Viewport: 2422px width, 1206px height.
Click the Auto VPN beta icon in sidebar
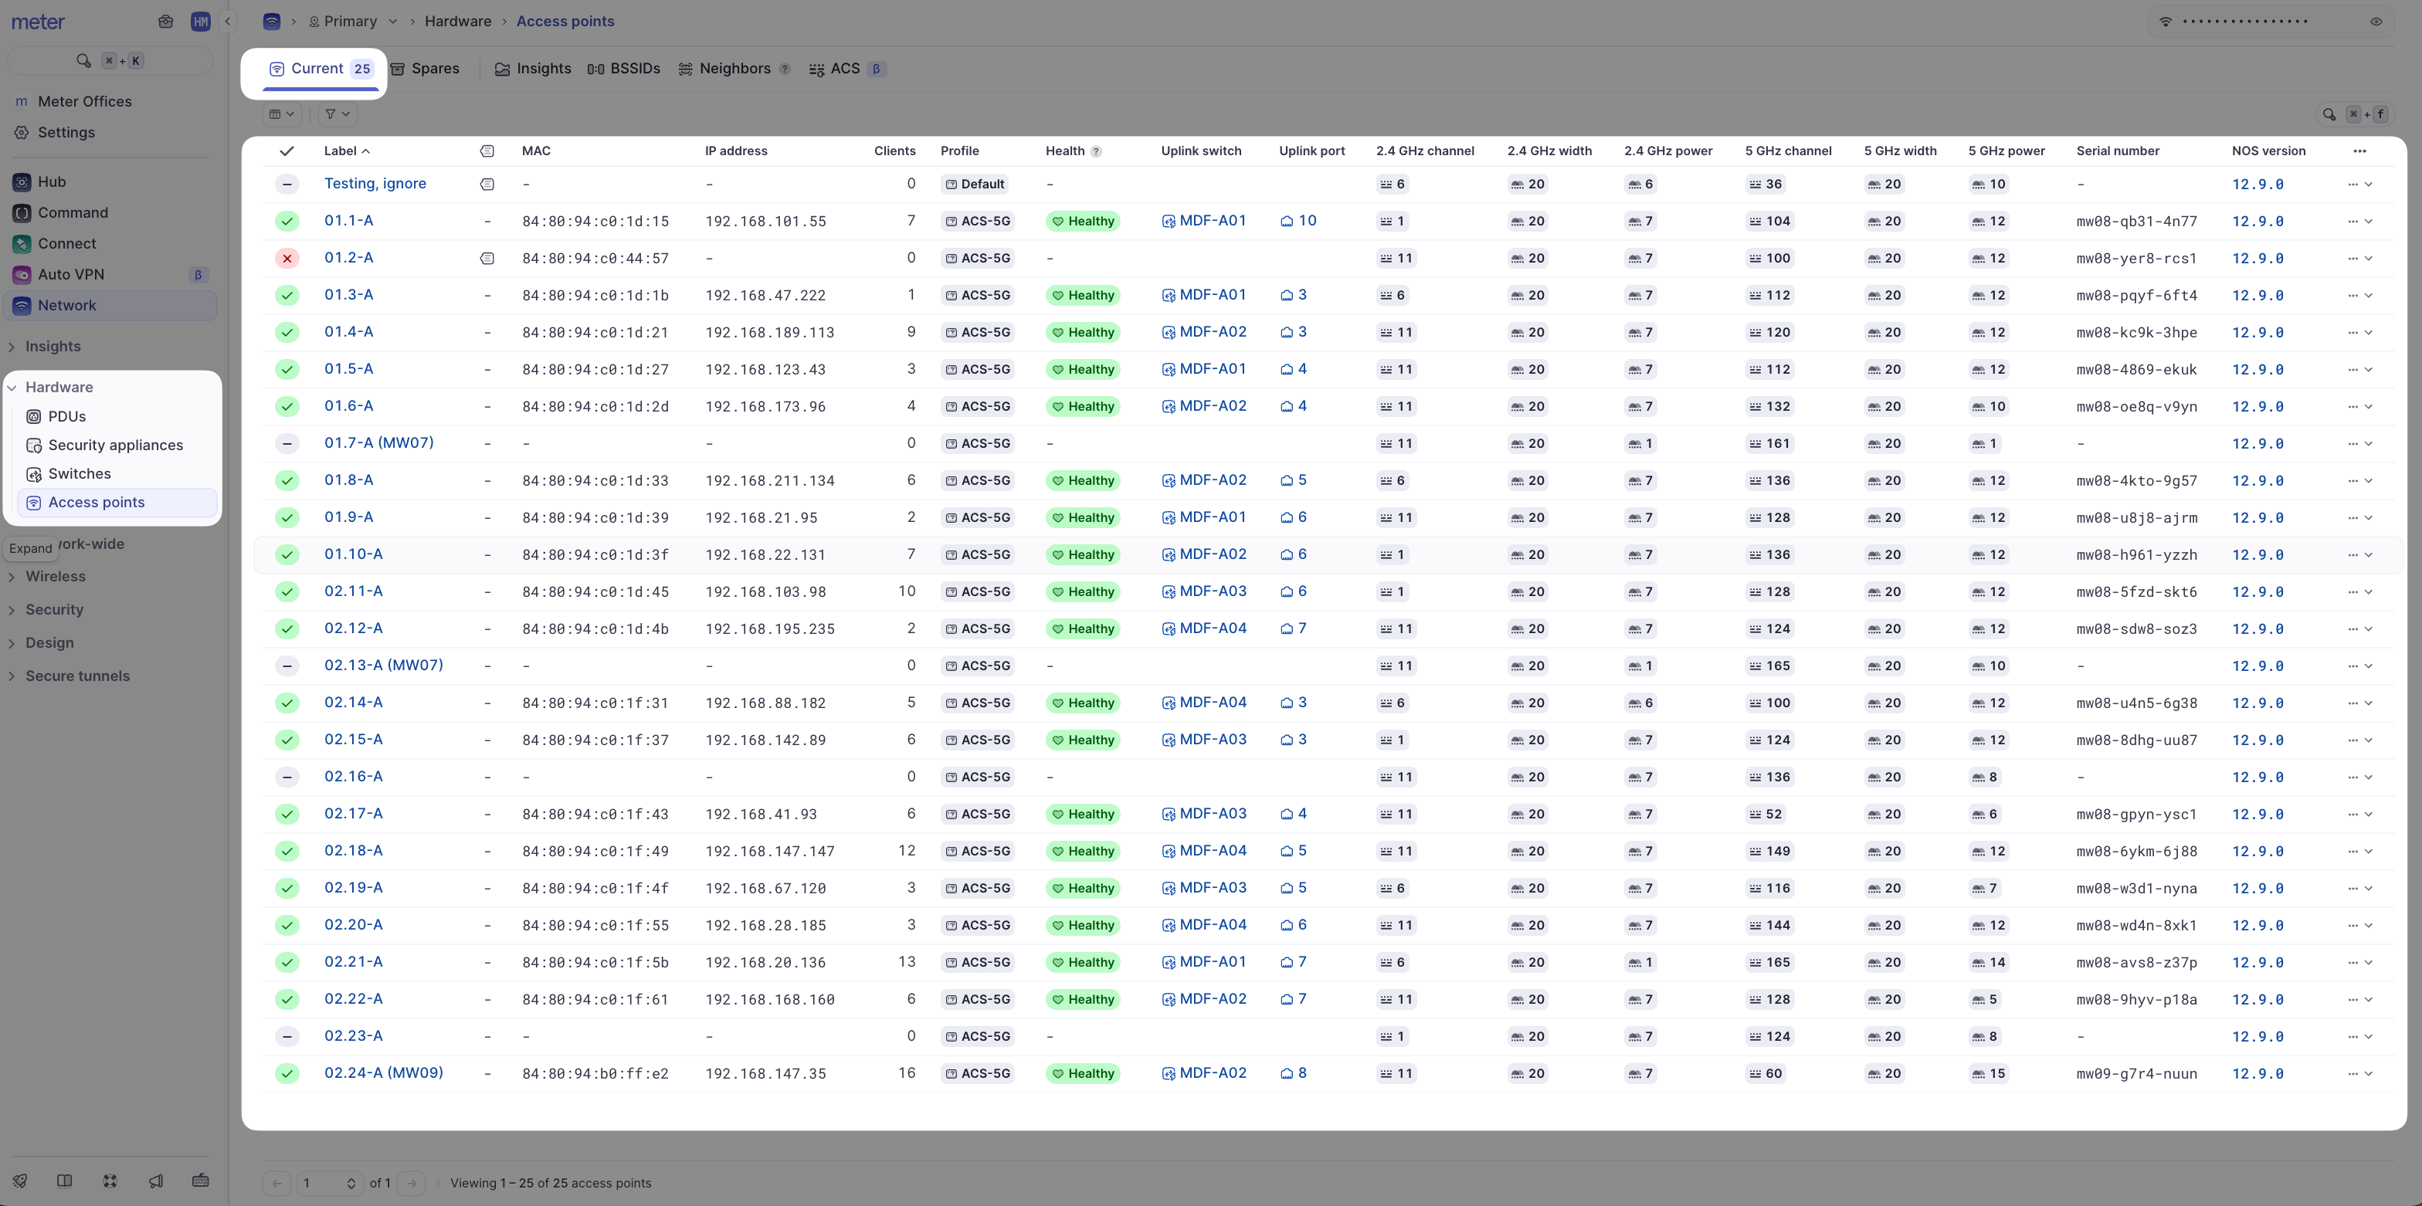click(21, 273)
